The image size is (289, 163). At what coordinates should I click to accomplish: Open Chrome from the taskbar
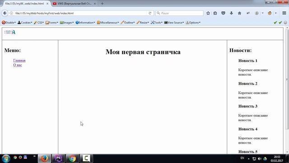[x=72, y=158]
